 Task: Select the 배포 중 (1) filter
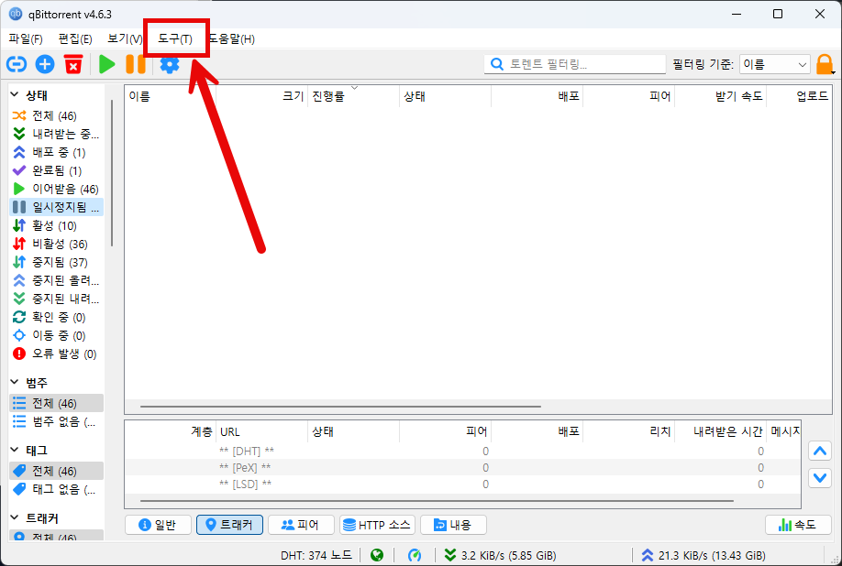point(56,152)
